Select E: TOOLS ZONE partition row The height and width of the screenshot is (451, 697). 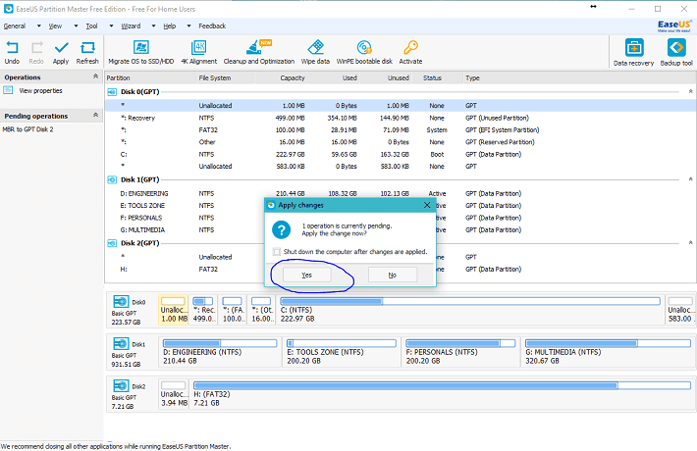[401, 206]
